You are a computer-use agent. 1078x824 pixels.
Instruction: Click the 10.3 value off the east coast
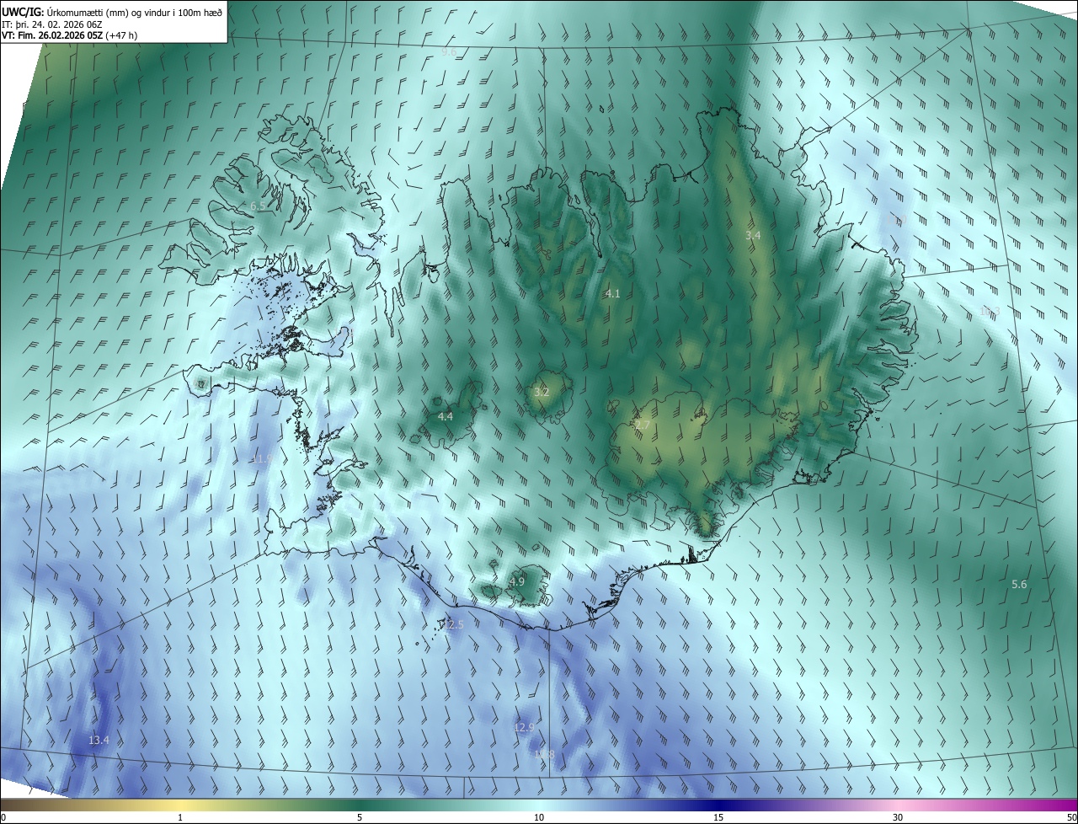pos(989,312)
